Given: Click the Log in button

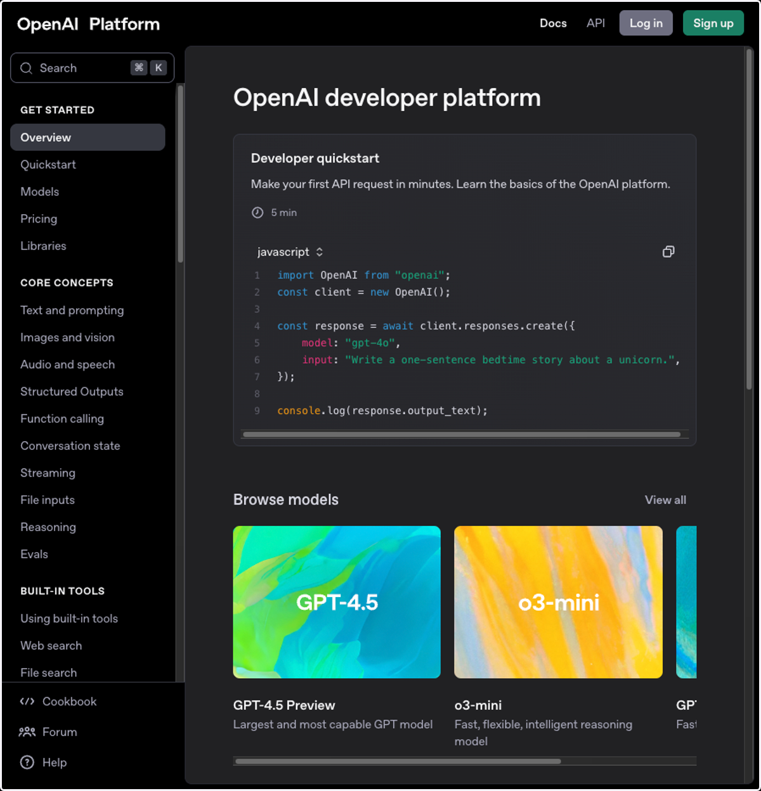Looking at the screenshot, I should (646, 23).
